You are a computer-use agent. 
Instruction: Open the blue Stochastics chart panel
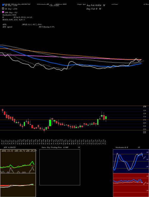[131, 161]
